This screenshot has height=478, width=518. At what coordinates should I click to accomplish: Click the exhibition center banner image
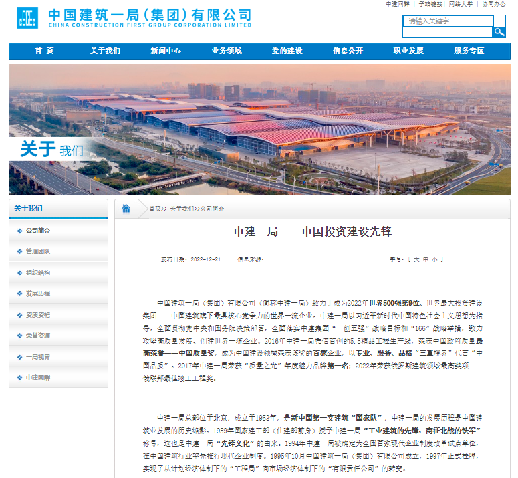click(259, 129)
